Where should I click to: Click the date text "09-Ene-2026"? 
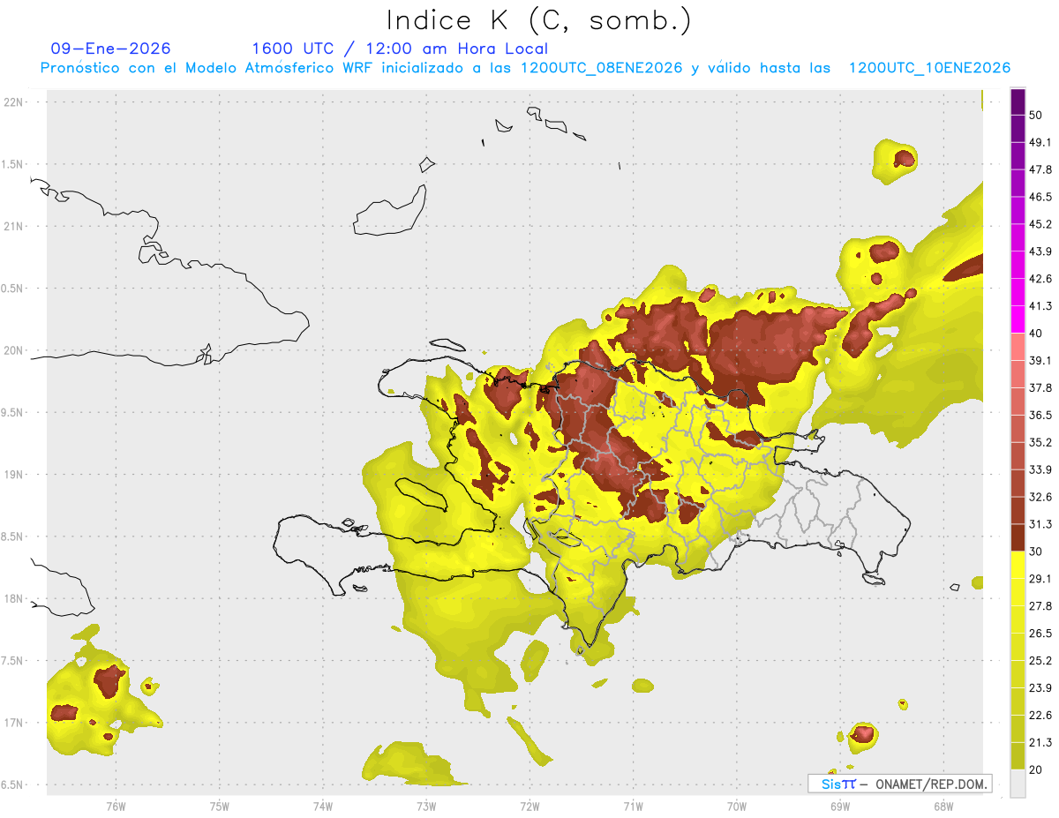tap(111, 49)
